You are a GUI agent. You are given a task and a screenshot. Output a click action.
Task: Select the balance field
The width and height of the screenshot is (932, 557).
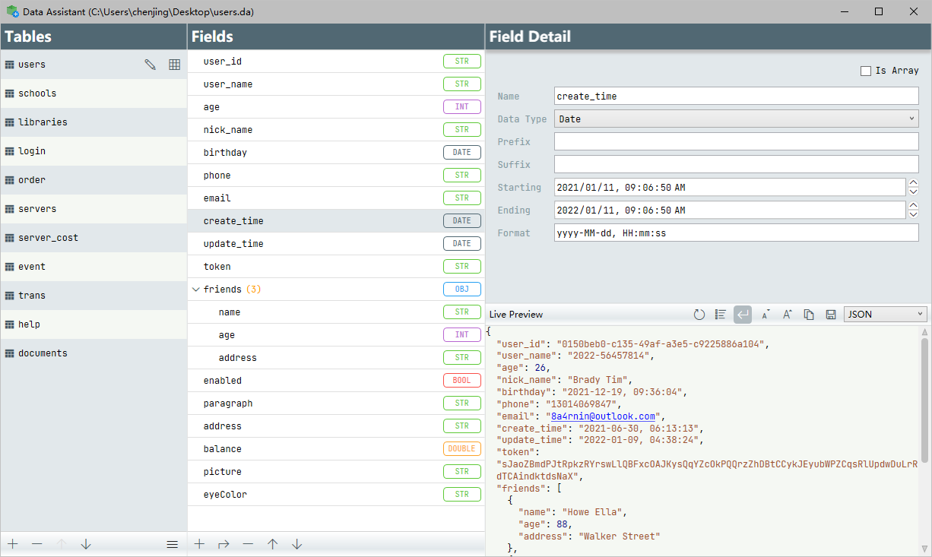click(223, 449)
